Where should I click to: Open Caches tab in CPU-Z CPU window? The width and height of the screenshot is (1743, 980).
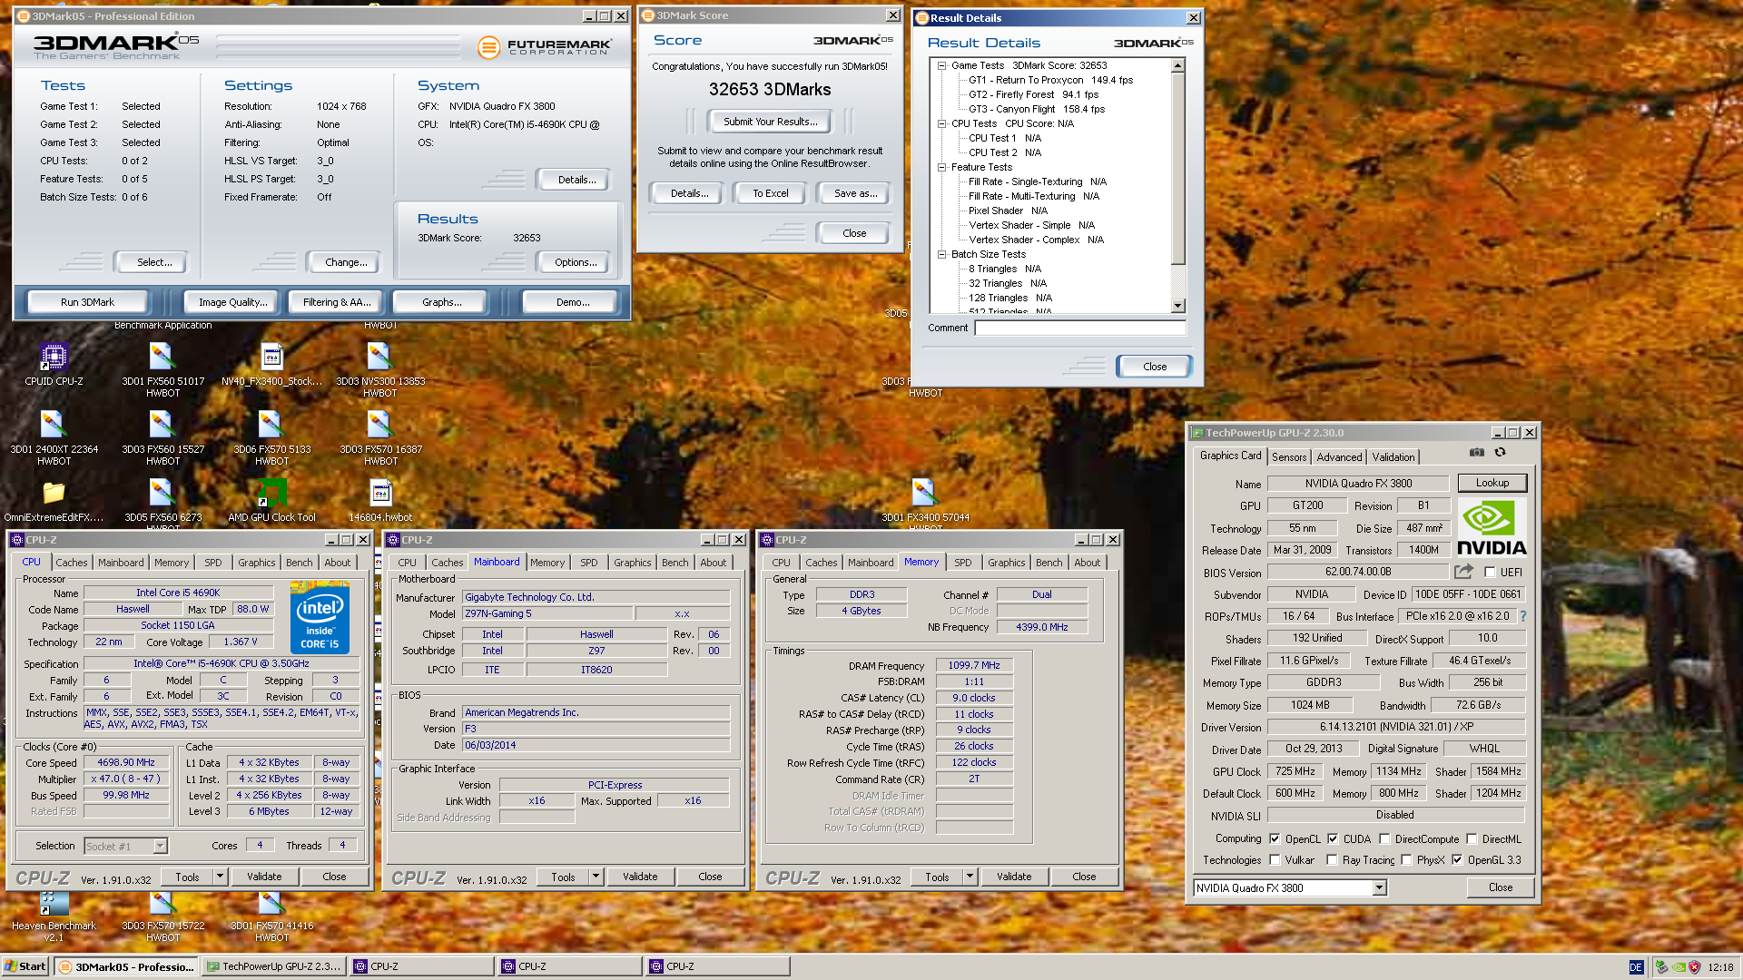pos(72,563)
